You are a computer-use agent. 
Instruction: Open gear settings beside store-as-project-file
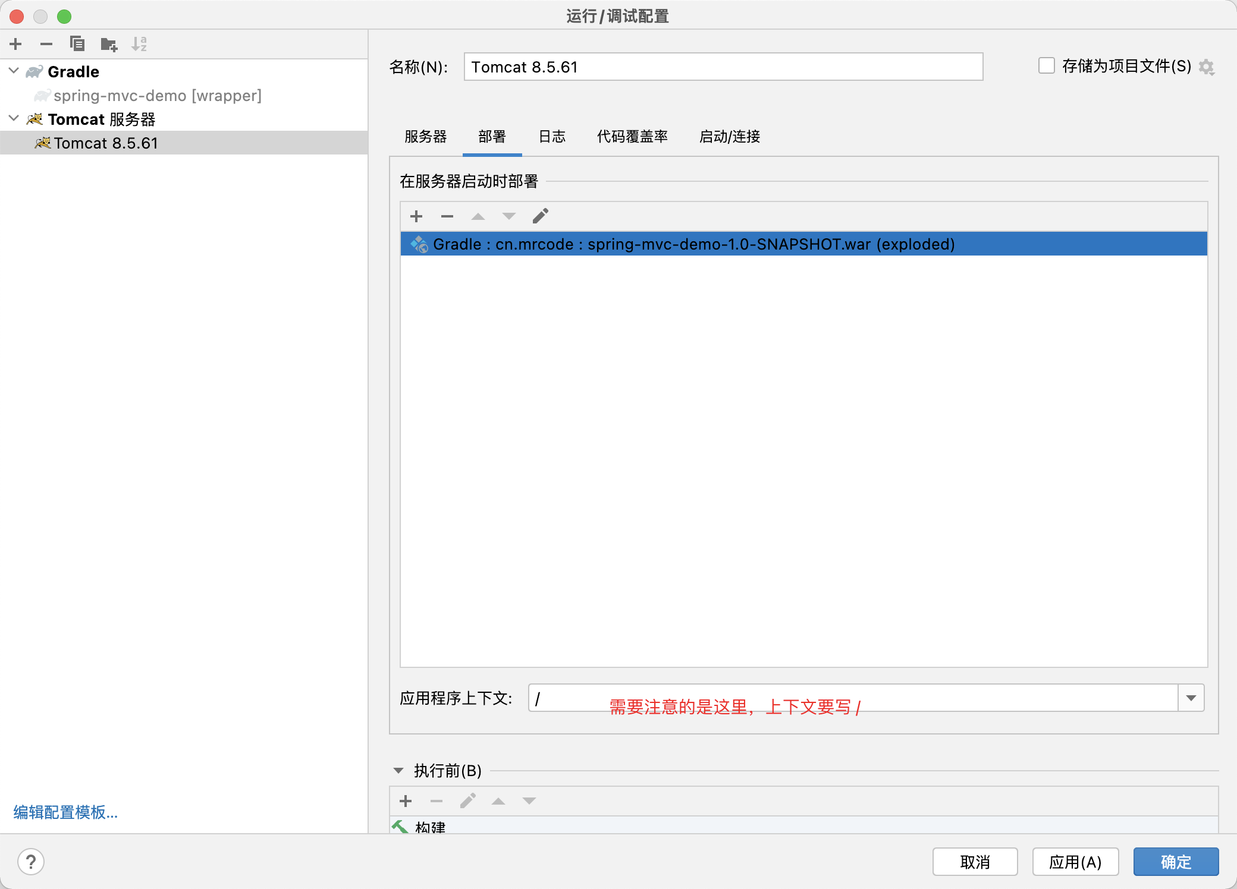pos(1206,67)
